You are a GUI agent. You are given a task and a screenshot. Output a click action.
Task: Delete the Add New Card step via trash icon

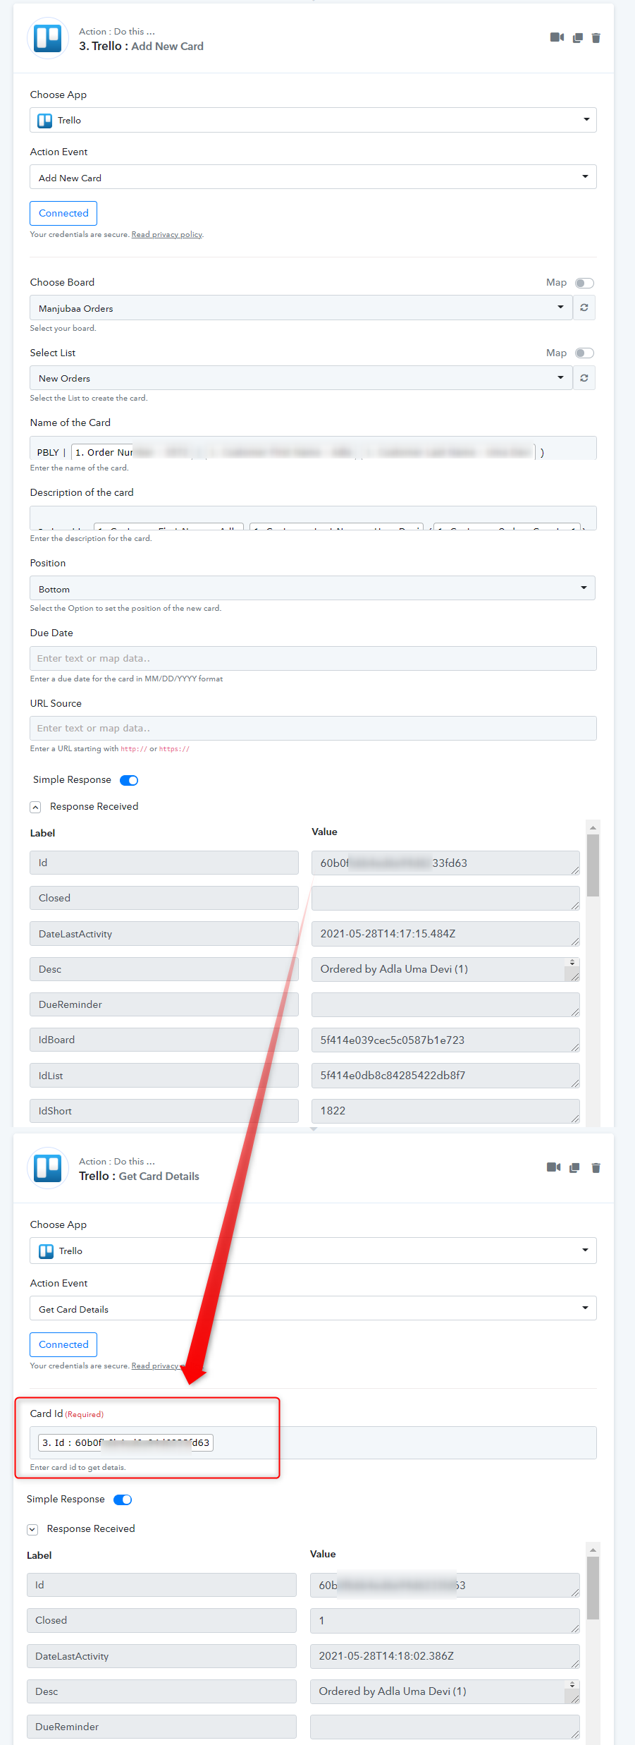[596, 38]
